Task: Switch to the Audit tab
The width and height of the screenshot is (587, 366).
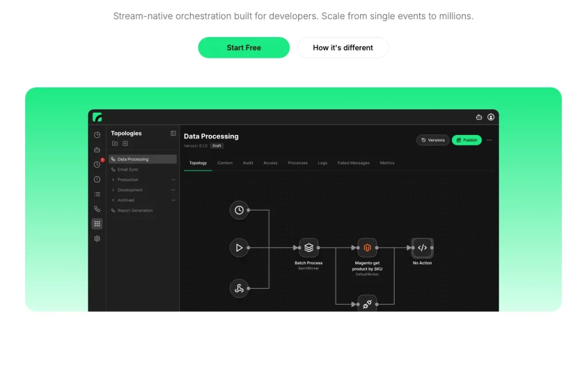Action: click(x=248, y=163)
